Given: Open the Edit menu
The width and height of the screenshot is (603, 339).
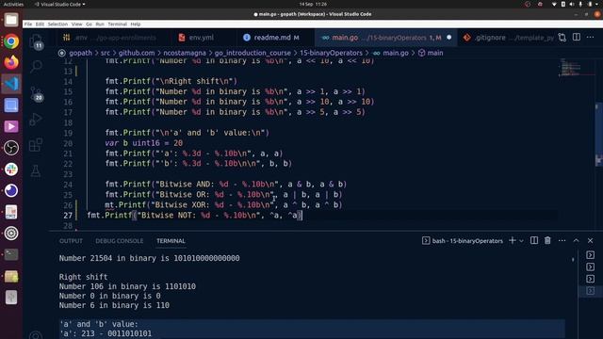Looking at the screenshot, I should tap(40, 24).
